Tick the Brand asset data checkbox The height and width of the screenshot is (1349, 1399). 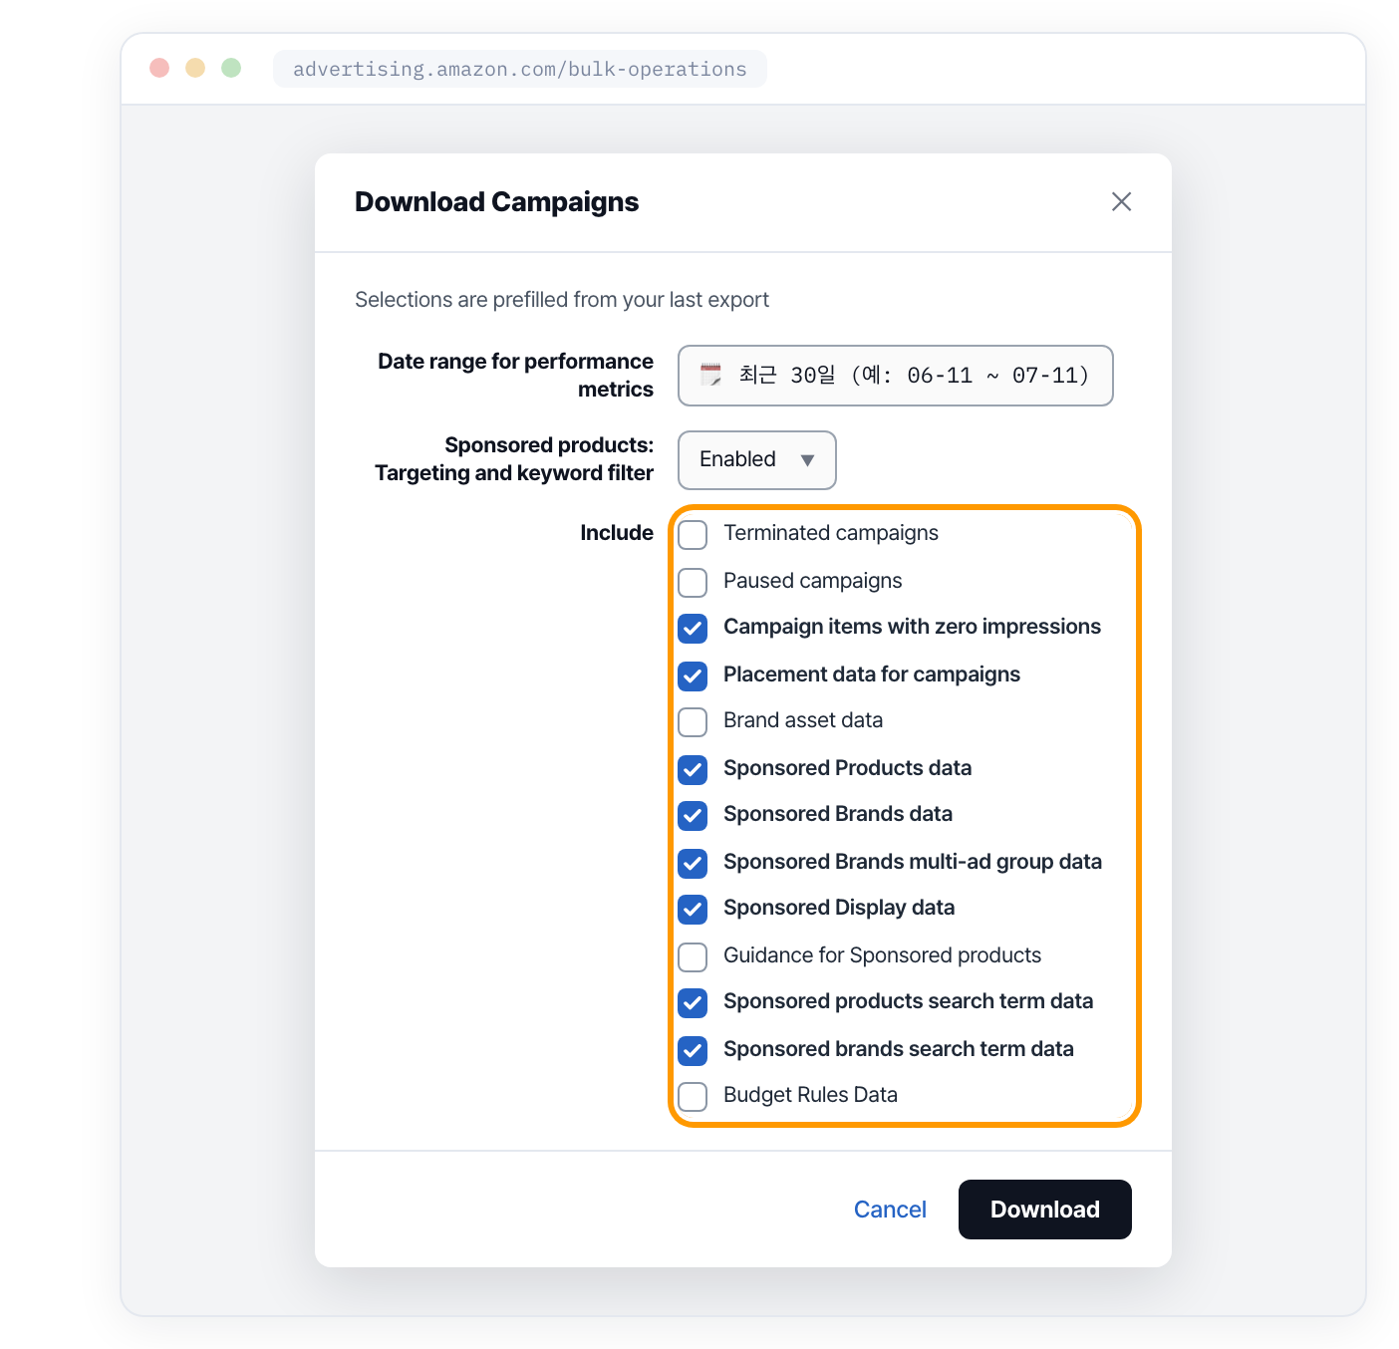[693, 721]
